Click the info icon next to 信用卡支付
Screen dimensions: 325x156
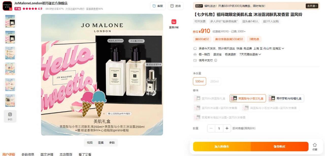(x=216, y=60)
